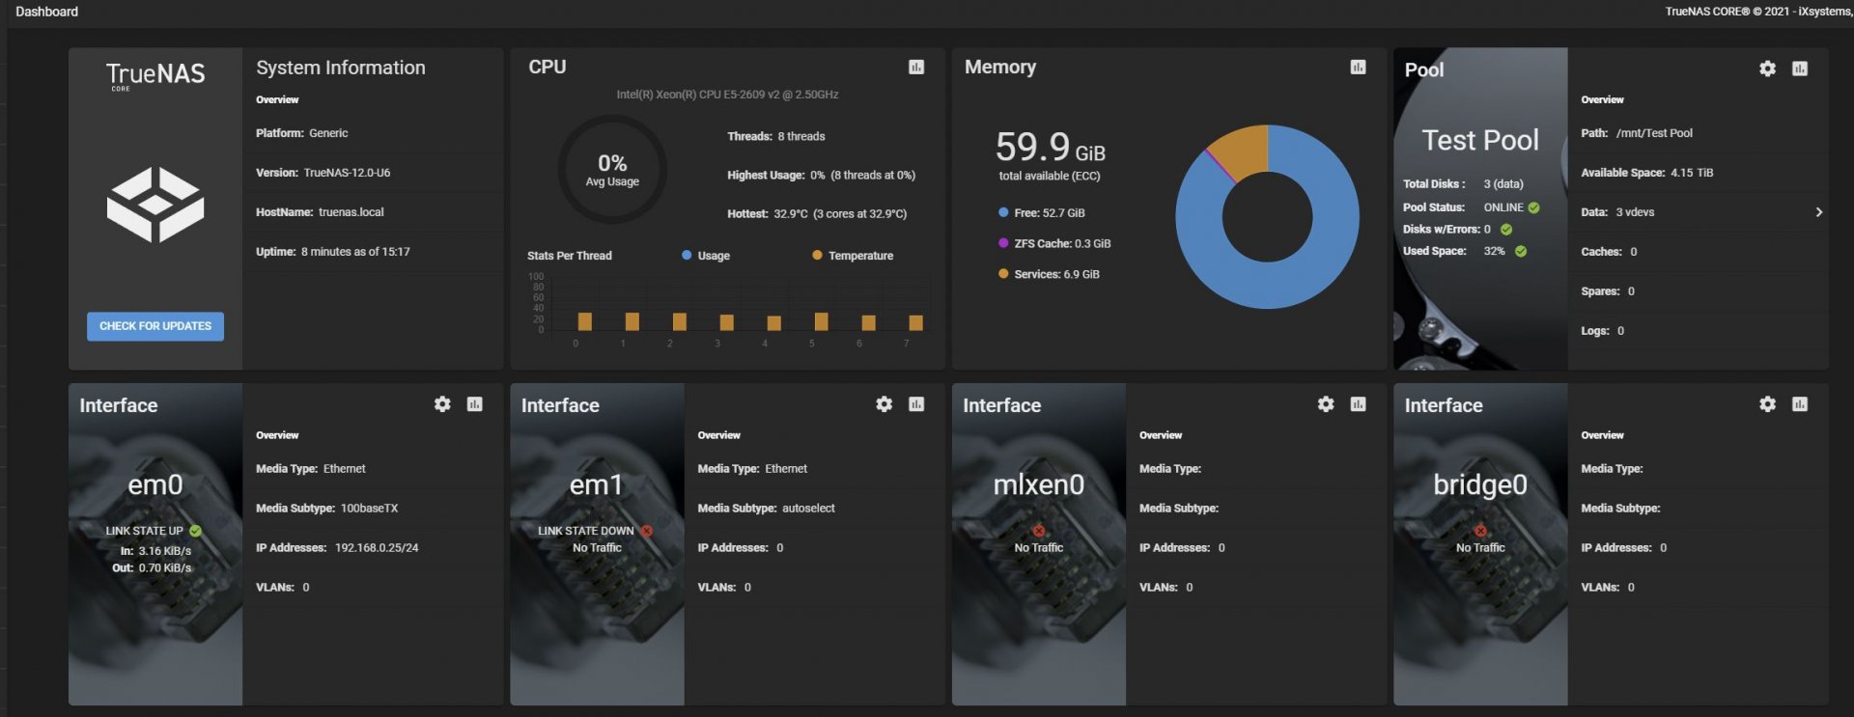Click the TrueNAS cube logo
The image size is (1854, 717).
tap(154, 205)
